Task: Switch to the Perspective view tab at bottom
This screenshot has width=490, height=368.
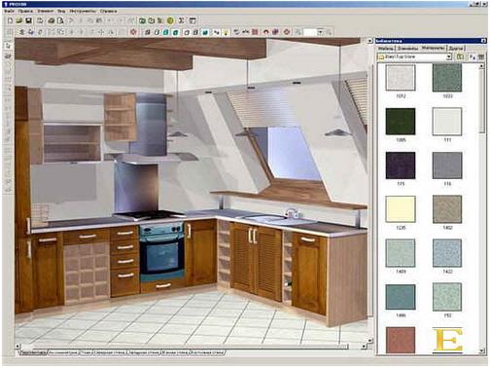Action: 33,352
